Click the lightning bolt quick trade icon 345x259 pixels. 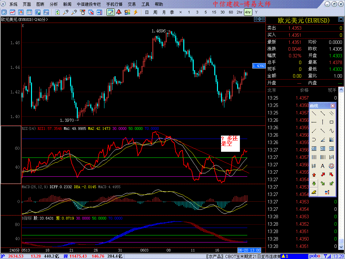click(135, 12)
